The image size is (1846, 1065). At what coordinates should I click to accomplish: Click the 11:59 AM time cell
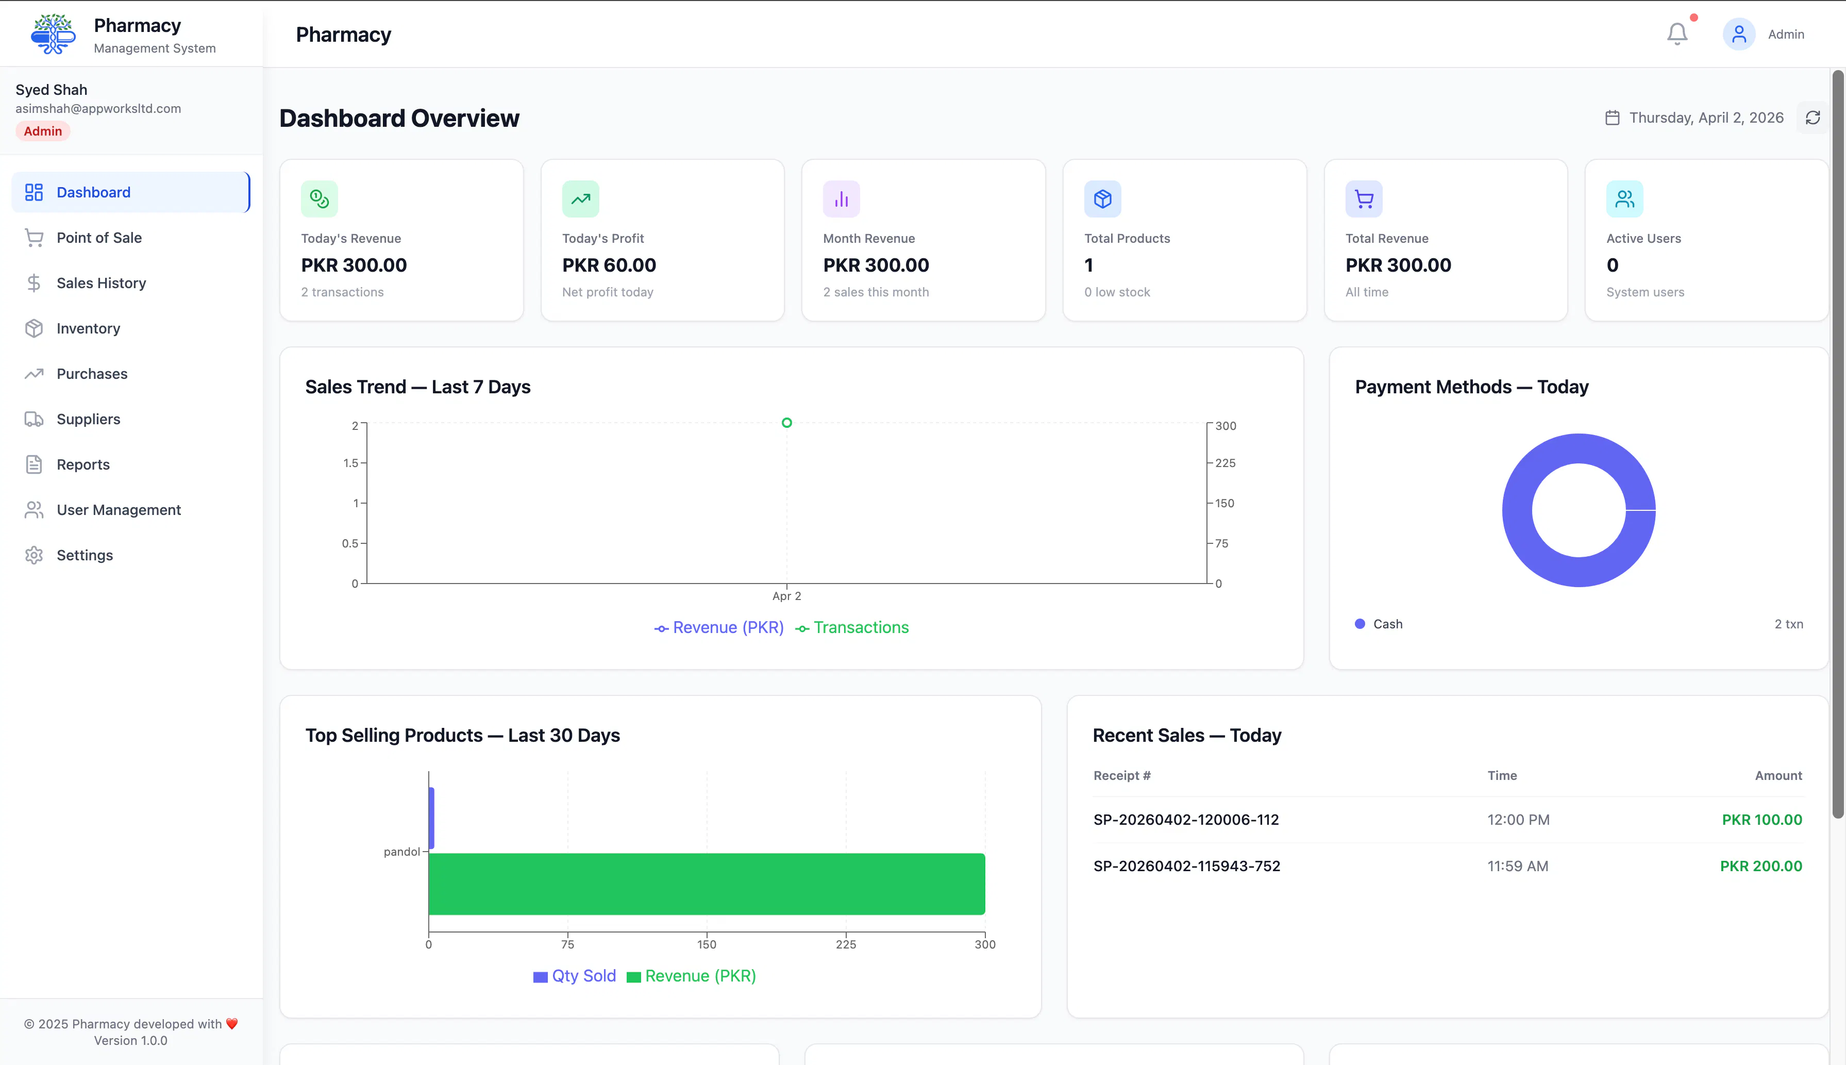[1518, 866]
